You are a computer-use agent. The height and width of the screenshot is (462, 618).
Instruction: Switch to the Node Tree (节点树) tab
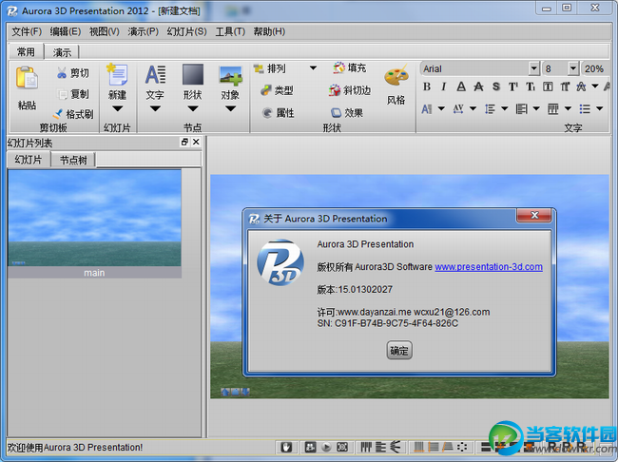[x=73, y=160]
